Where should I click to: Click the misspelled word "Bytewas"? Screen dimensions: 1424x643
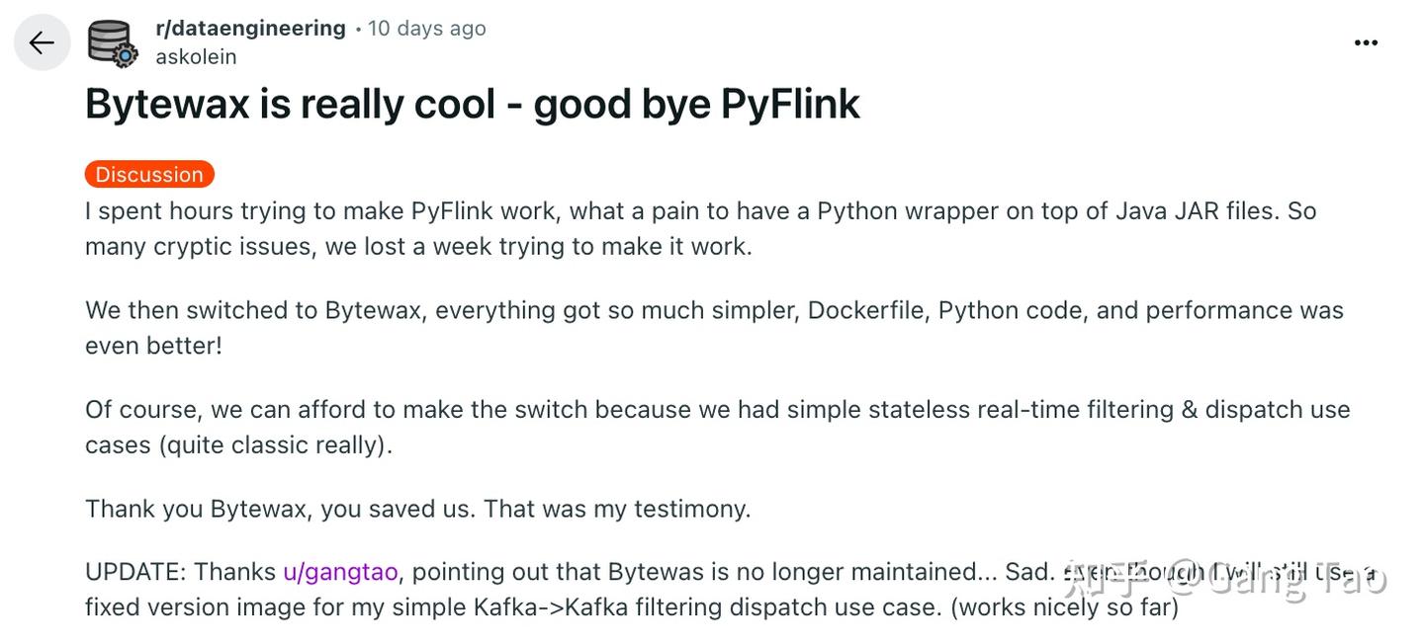tap(660, 572)
